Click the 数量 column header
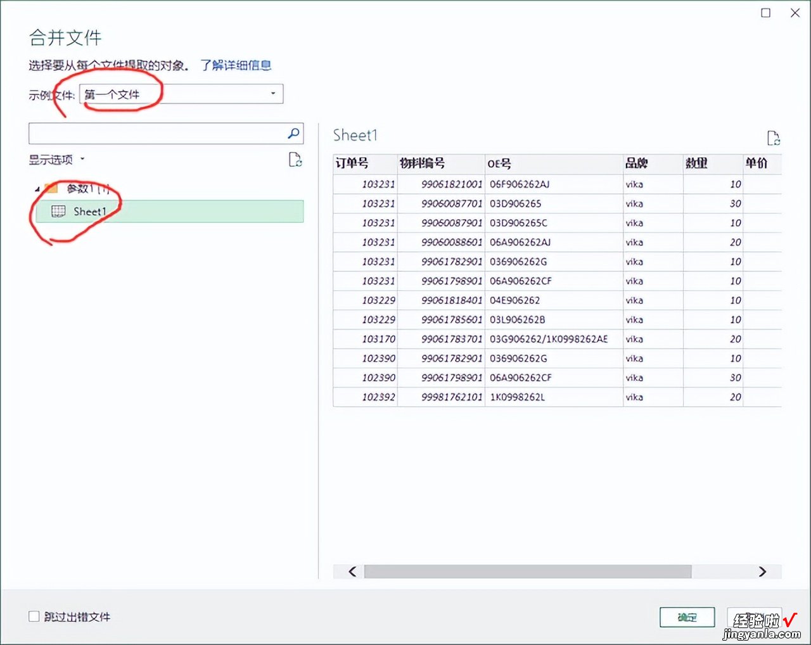Viewport: 811px width, 645px height. tap(713, 163)
